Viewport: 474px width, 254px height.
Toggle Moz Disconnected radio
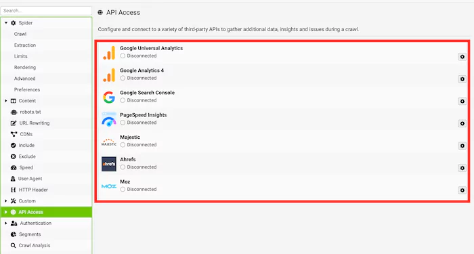(x=123, y=189)
